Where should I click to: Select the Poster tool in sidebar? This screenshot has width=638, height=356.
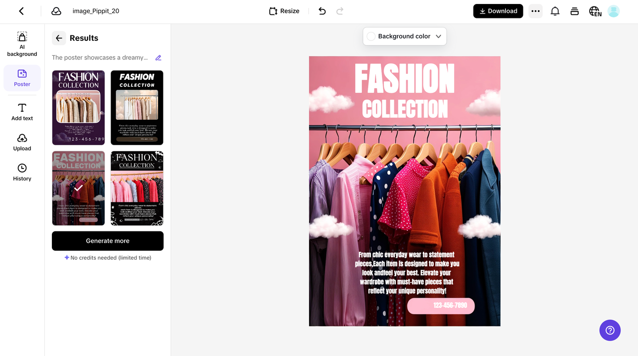22,78
